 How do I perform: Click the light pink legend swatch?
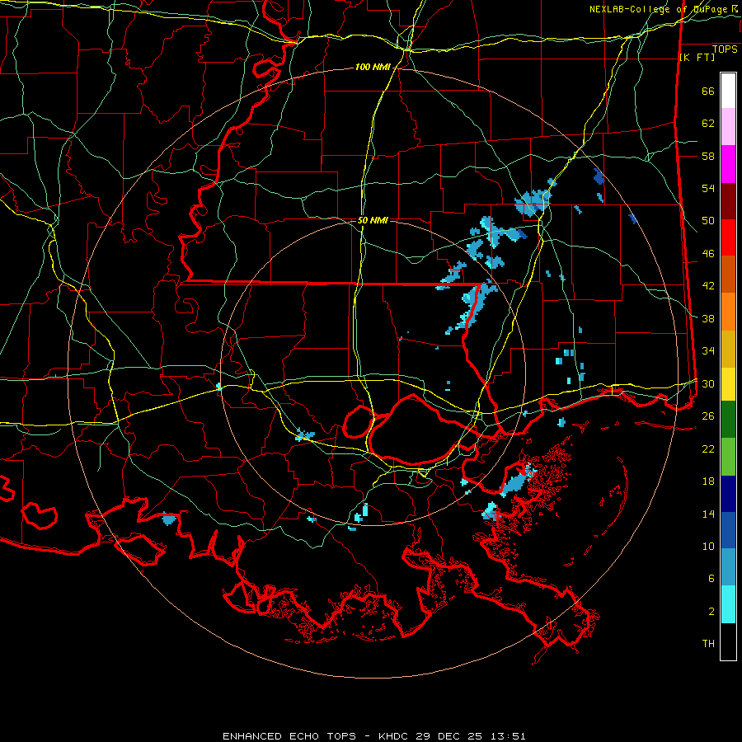[x=728, y=127]
